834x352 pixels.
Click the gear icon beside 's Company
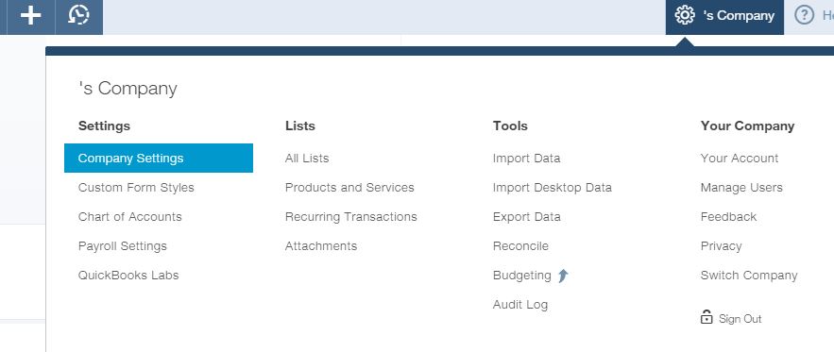685,15
